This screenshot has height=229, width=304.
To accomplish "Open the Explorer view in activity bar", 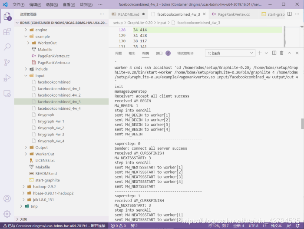I will point(7,17).
